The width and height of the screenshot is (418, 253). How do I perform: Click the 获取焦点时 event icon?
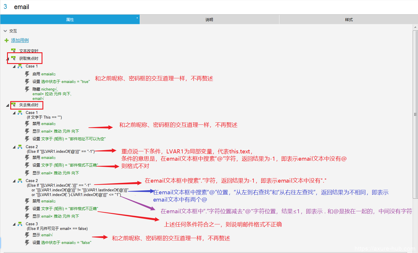13,58
